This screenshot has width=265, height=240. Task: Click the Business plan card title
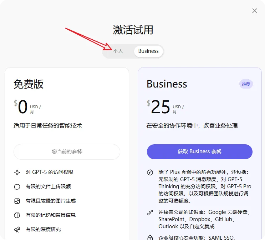click(167, 84)
